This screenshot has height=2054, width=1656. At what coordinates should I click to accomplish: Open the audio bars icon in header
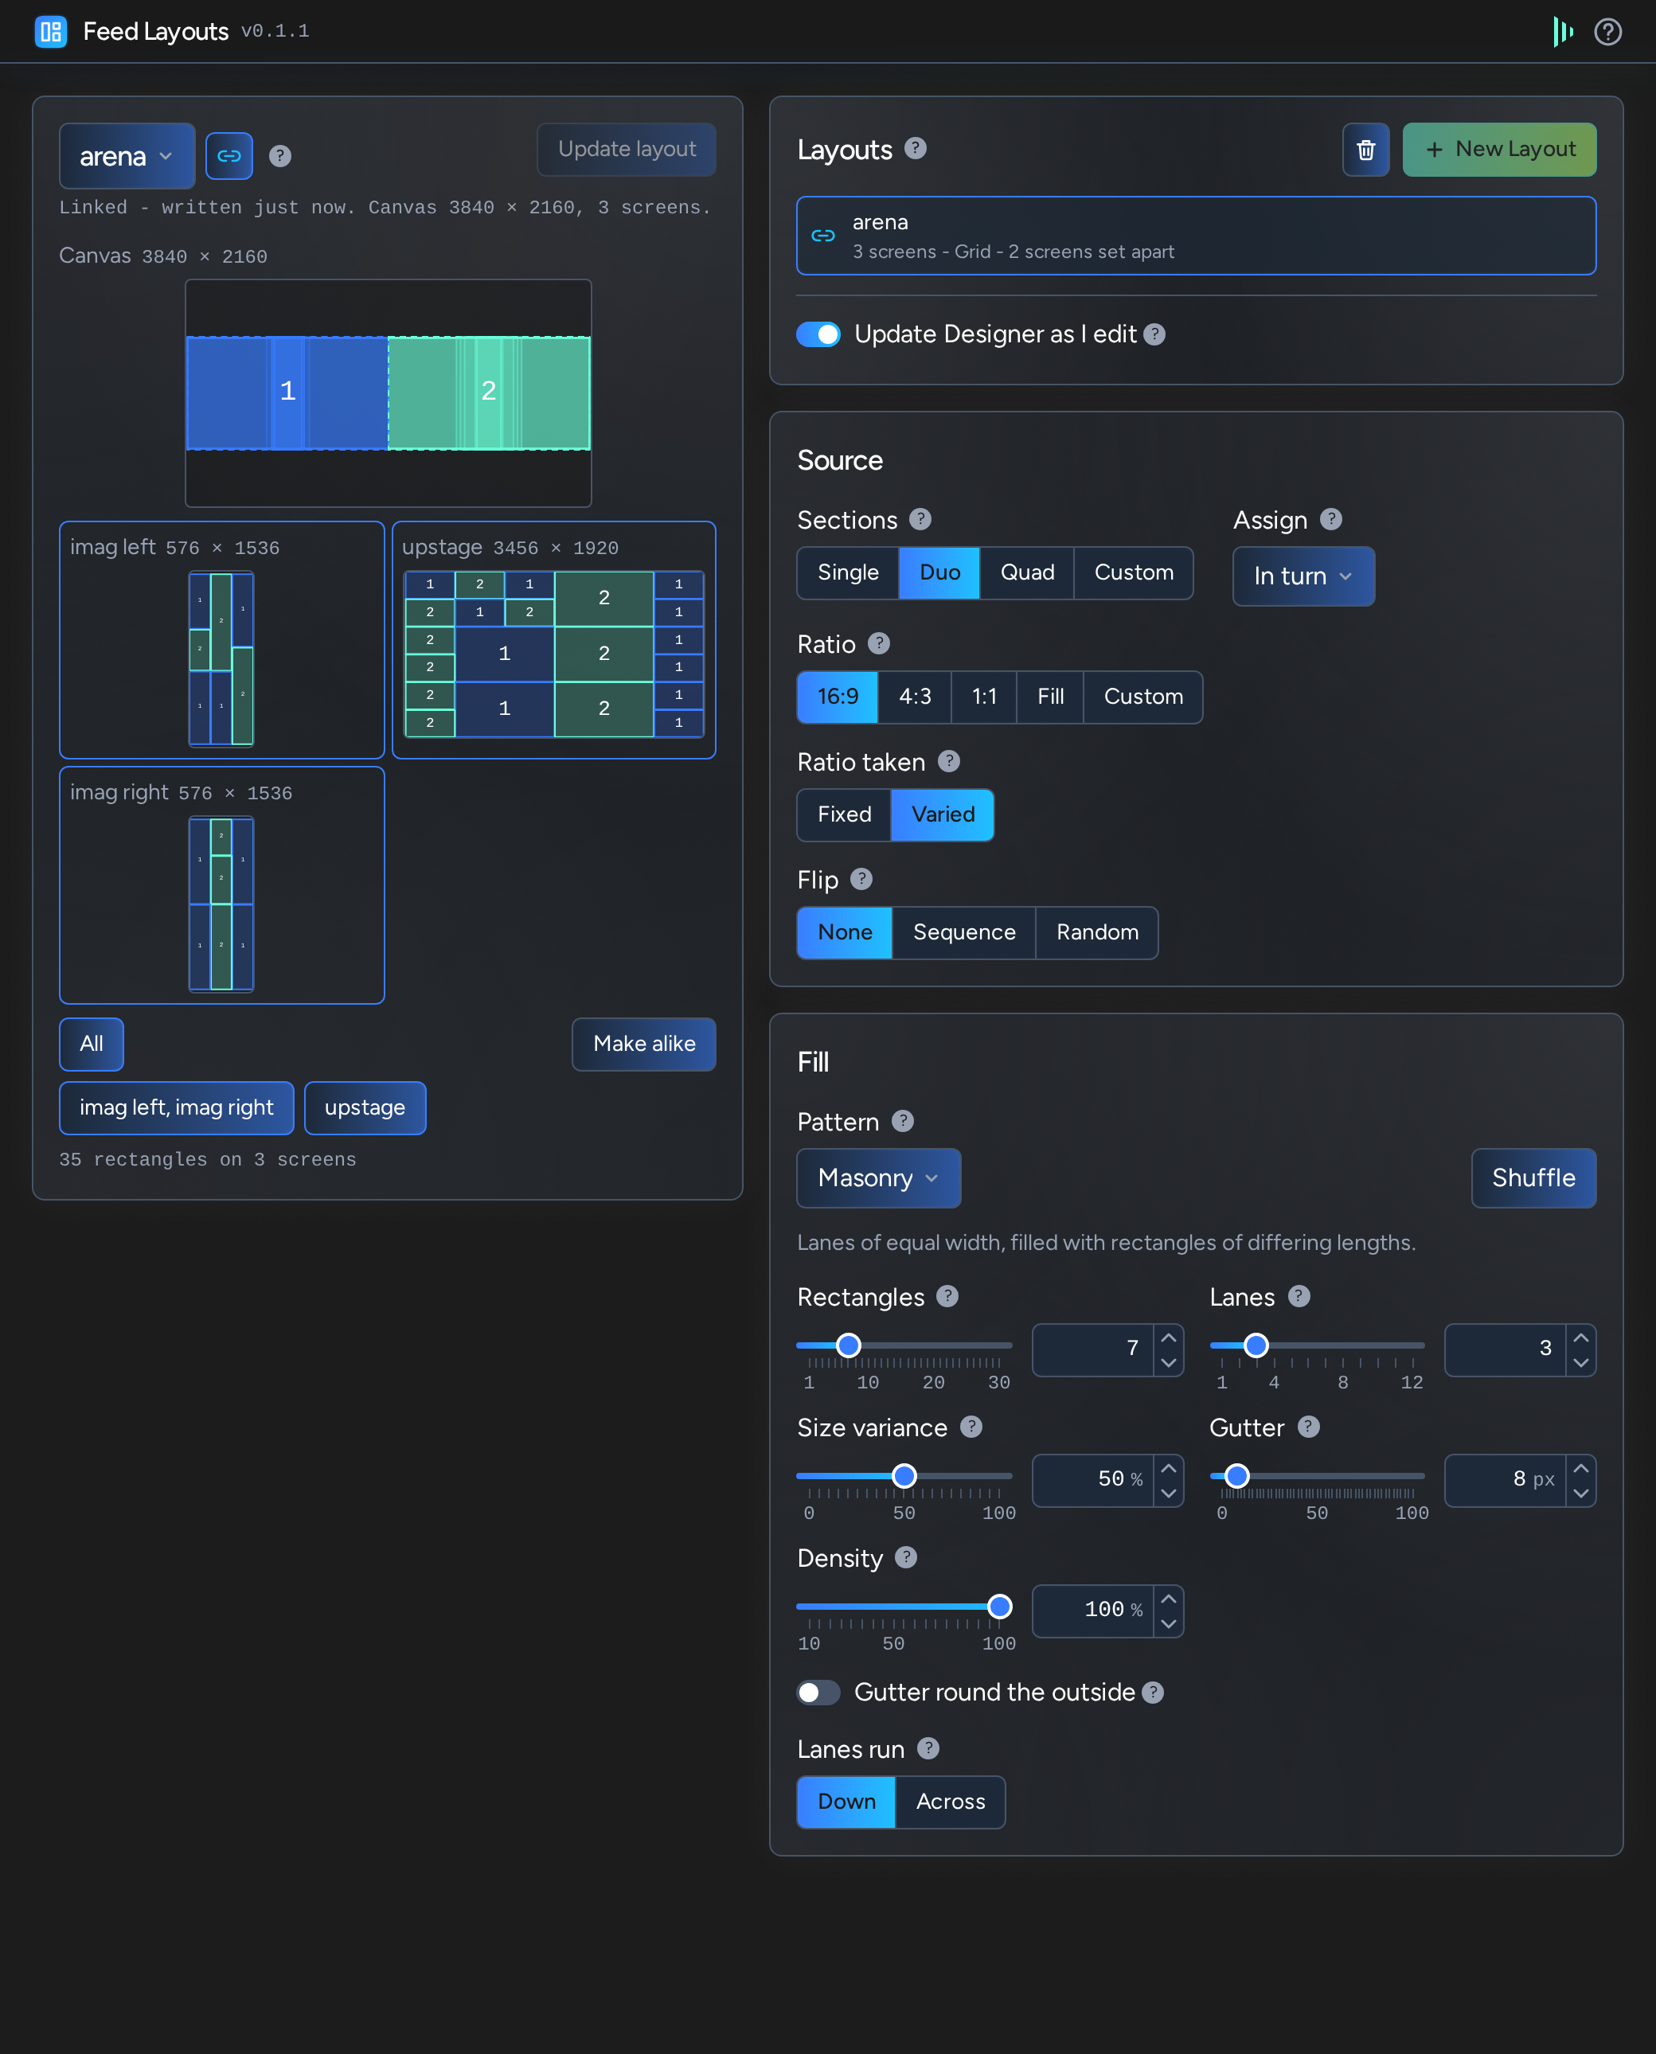point(1563,32)
